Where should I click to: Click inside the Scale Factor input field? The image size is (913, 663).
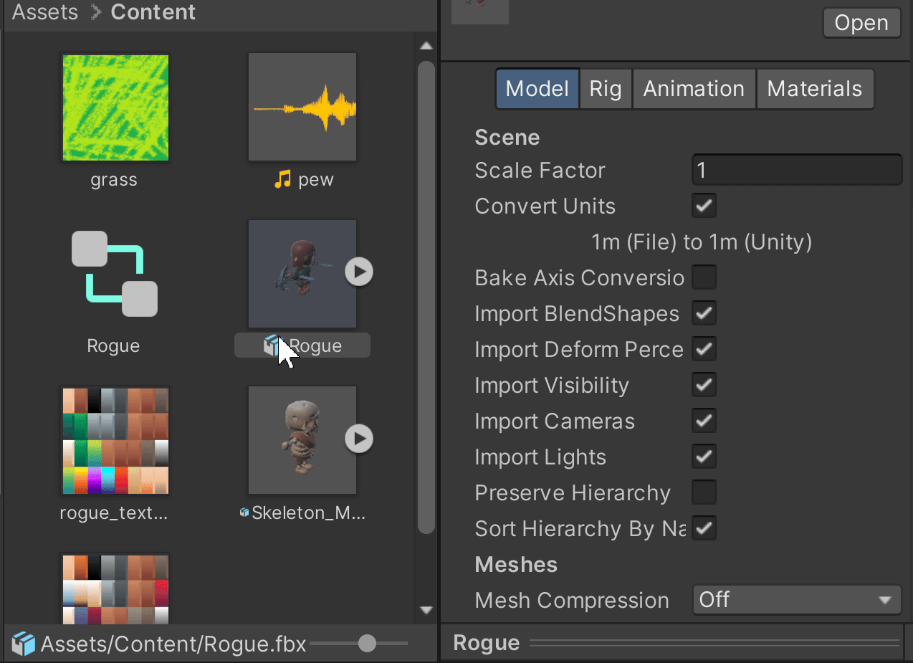(796, 170)
